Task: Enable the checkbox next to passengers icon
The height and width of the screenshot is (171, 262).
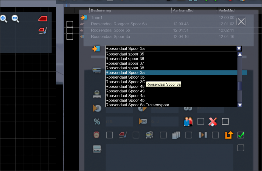Action: 201,122
